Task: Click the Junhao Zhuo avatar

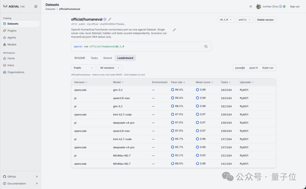Action: tap(258, 6)
